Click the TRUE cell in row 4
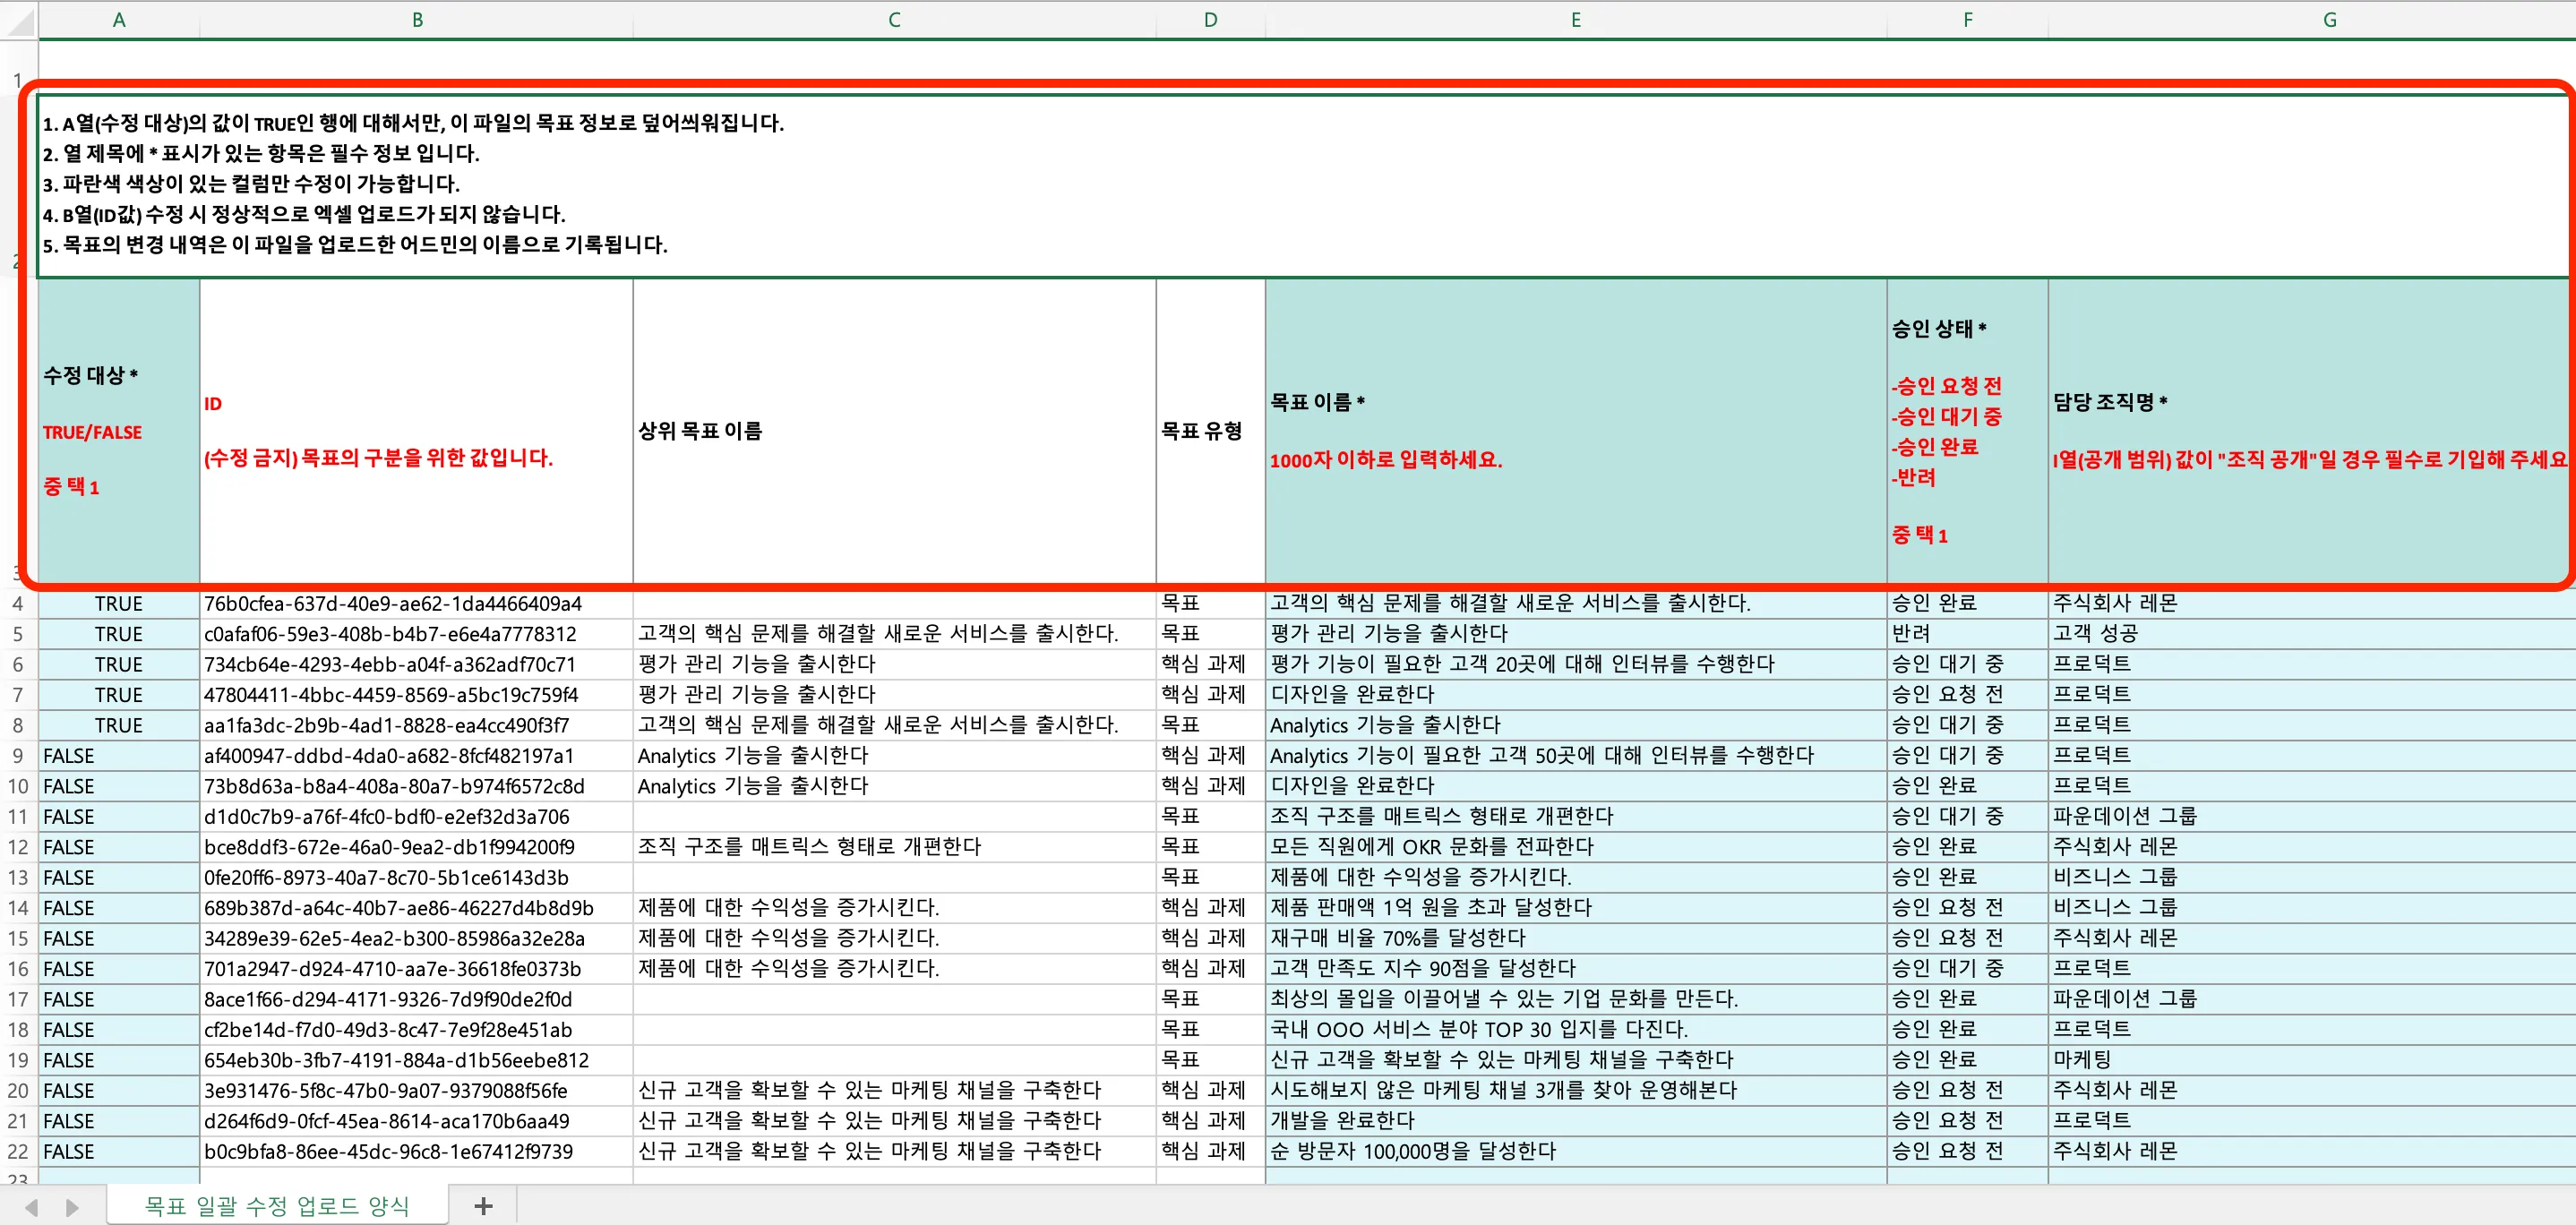 [x=119, y=604]
